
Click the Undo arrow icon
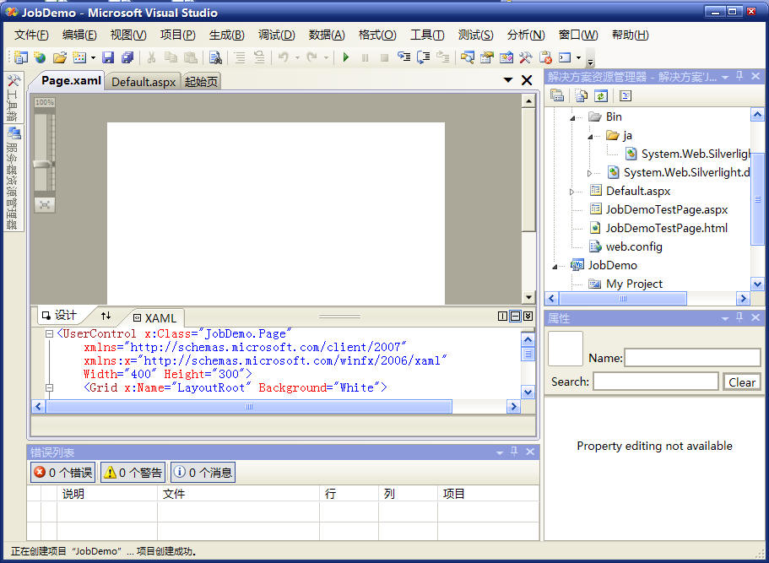[x=284, y=57]
